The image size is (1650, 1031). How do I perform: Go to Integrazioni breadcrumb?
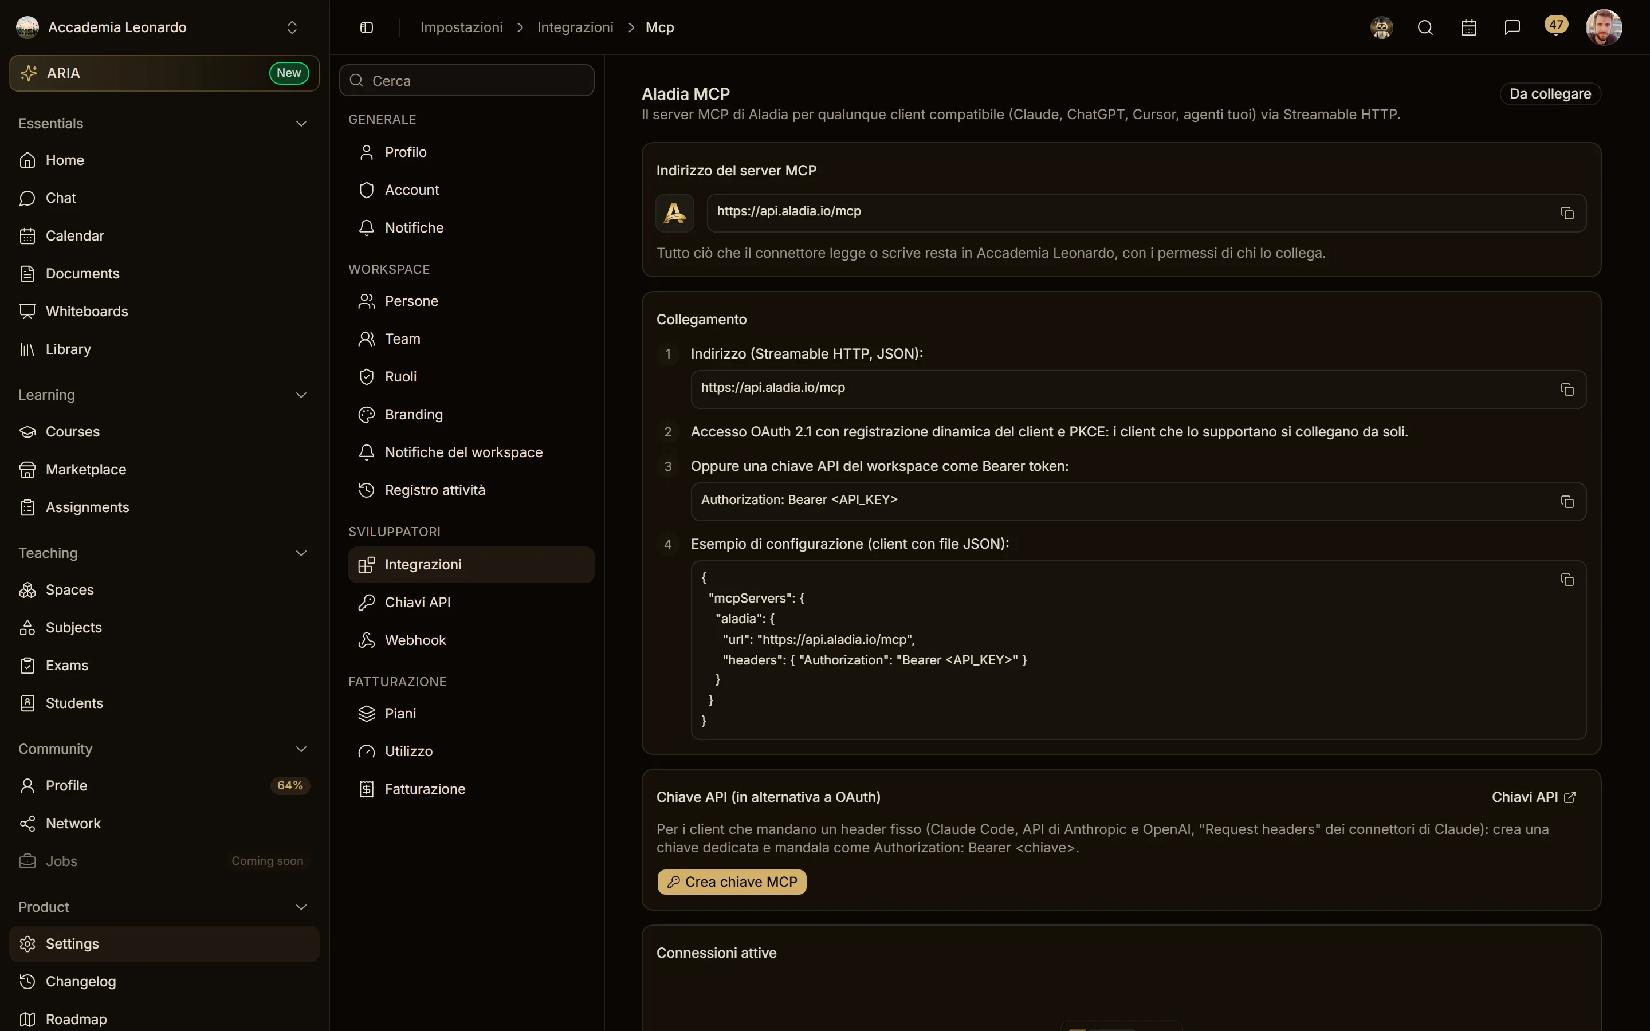[x=575, y=27]
